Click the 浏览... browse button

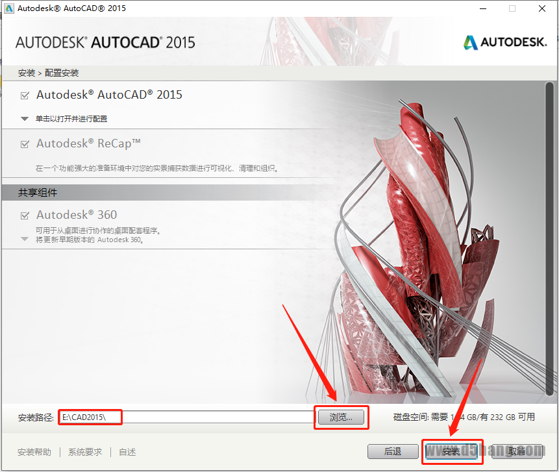click(341, 417)
